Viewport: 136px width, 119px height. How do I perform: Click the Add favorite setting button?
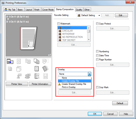point(108,15)
